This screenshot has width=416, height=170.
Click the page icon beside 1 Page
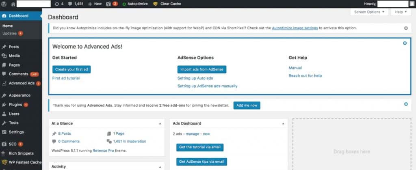tap(109, 134)
